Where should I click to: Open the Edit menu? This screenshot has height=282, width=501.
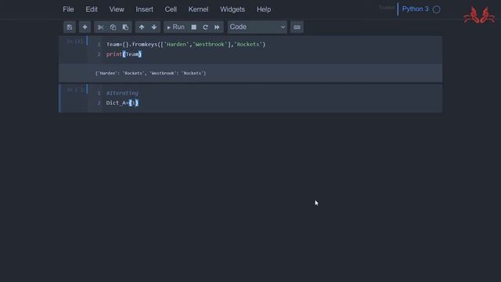click(x=92, y=9)
